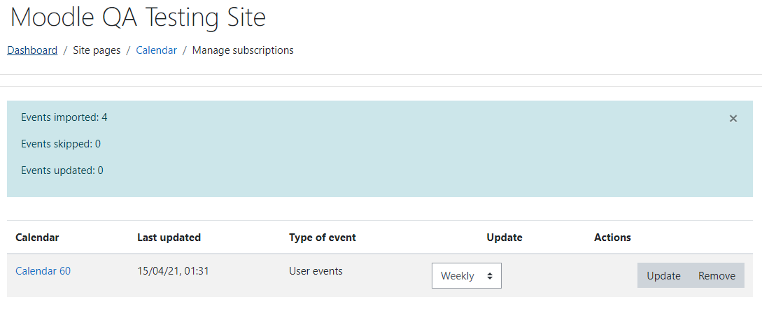Screen dimensions: 762x320
Task: Select the 'Events updated: 0' message
Action: [62, 170]
